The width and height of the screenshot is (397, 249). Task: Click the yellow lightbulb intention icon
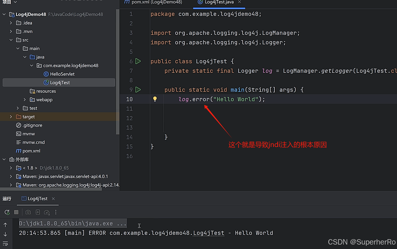click(155, 99)
